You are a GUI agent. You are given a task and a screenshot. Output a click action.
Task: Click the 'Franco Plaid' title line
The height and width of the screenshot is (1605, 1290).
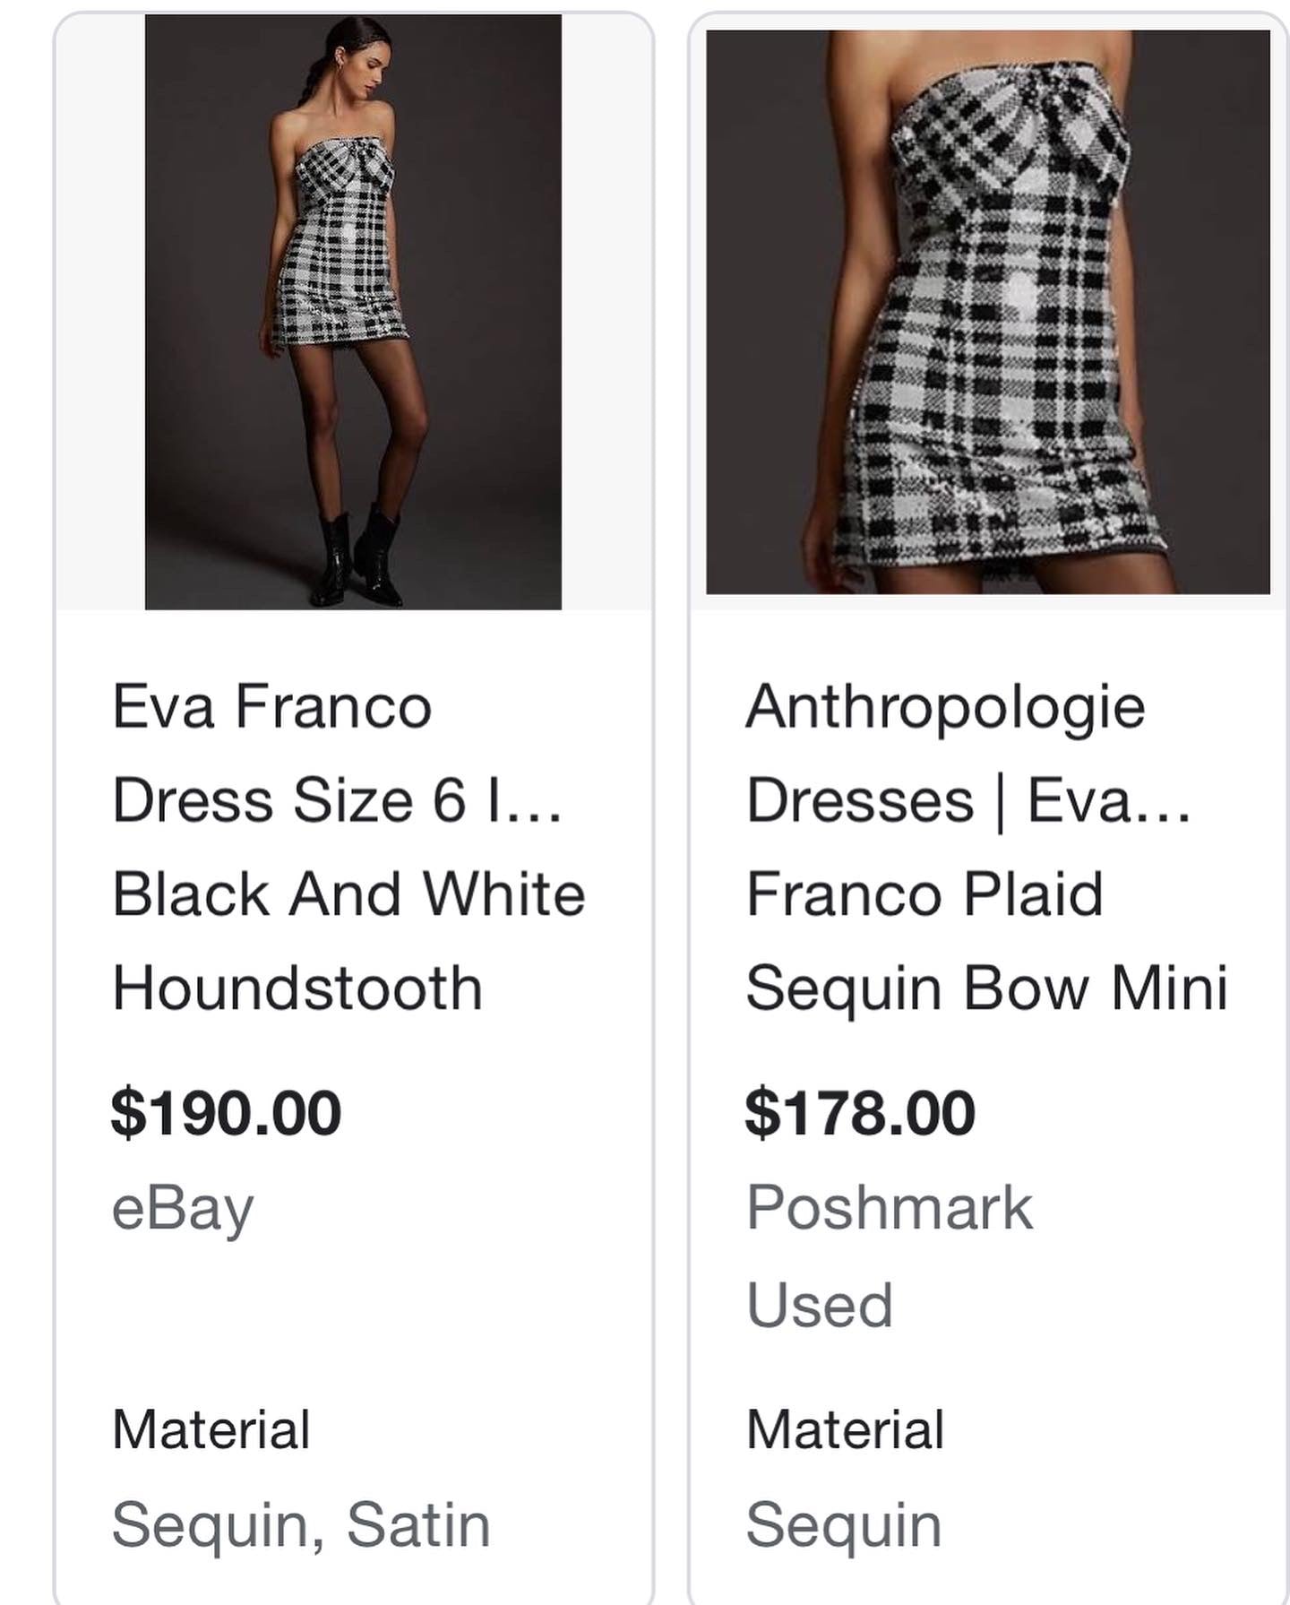click(924, 894)
